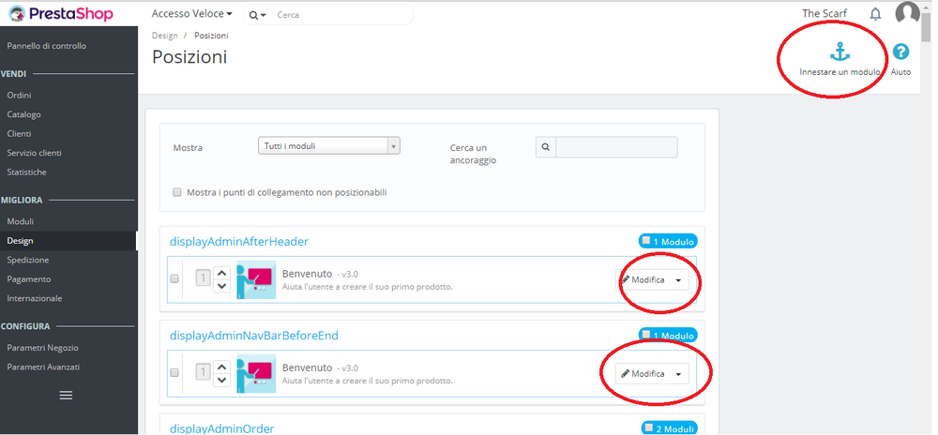Click position number field in displayAdminAfterHeader row
The image size is (938, 435).
pos(204,277)
